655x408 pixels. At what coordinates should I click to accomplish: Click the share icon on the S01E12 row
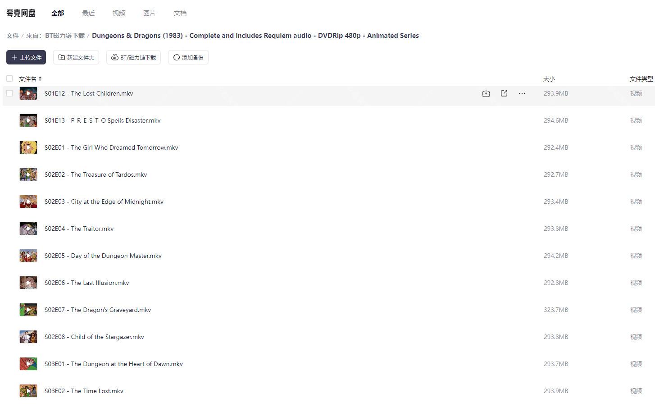(504, 93)
